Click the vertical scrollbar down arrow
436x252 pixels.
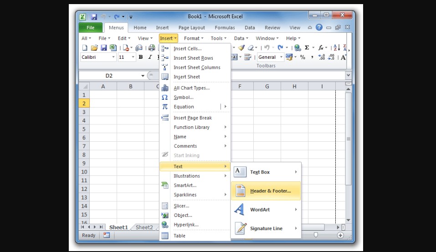[x=348, y=220]
